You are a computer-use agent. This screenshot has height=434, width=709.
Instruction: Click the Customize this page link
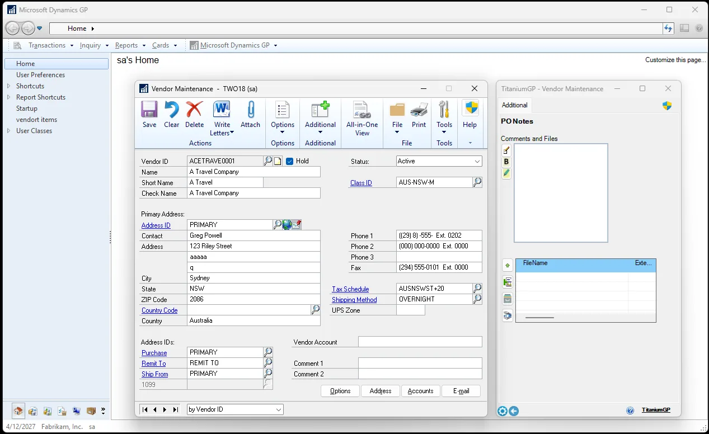point(675,60)
